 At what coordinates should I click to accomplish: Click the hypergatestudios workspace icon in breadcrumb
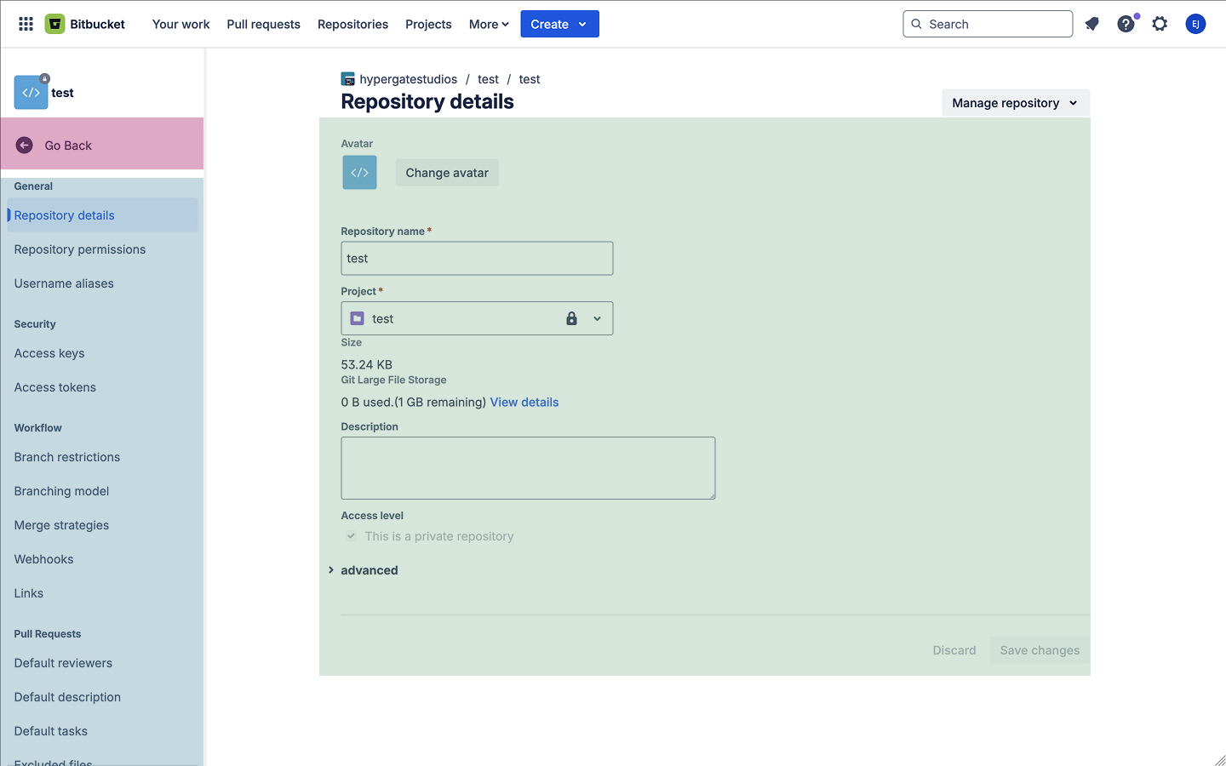tap(348, 79)
